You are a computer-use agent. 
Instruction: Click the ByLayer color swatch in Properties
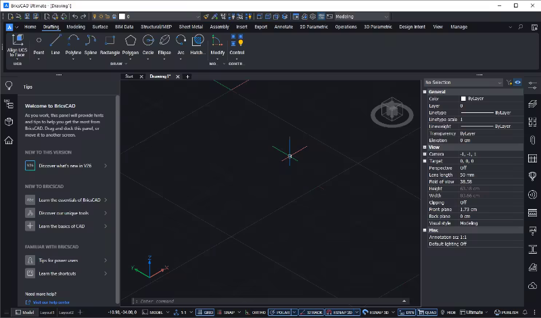[x=463, y=99]
